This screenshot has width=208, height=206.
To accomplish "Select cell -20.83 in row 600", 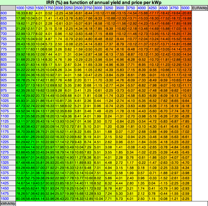I will tap(186, 13).
